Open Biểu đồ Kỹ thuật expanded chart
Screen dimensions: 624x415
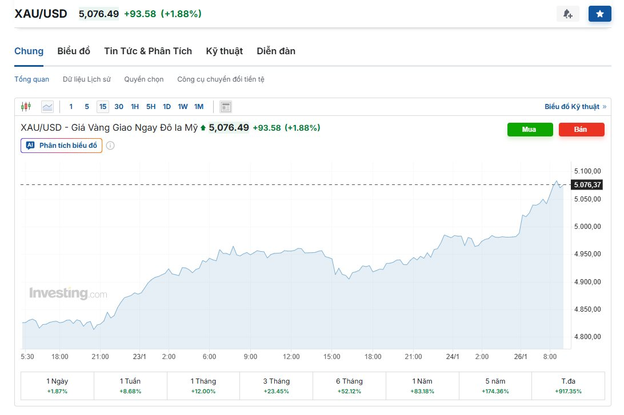[x=575, y=107]
